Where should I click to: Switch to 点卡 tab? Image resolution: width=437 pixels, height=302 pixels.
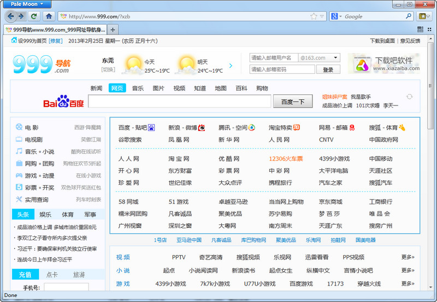tap(52, 274)
